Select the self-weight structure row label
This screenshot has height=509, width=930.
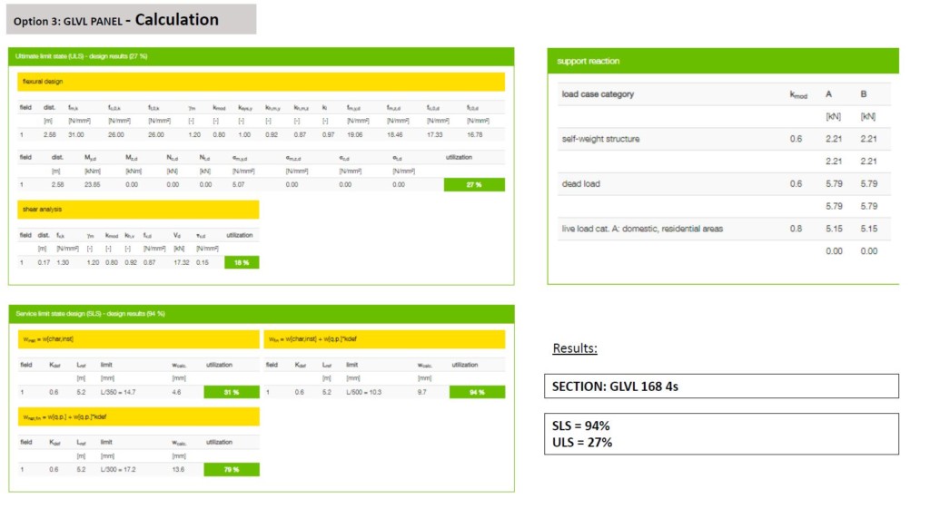[600, 139]
